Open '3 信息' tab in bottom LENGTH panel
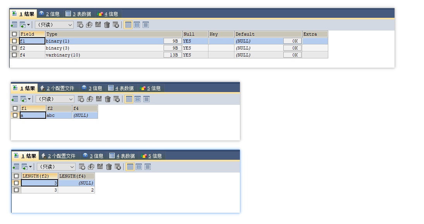The image size is (424, 224). [x=93, y=156]
